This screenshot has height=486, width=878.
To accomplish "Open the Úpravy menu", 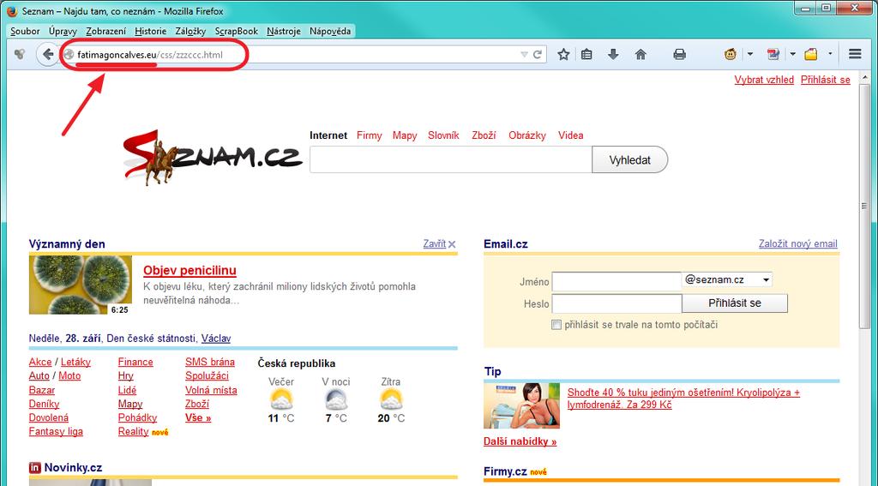I will tap(63, 32).
